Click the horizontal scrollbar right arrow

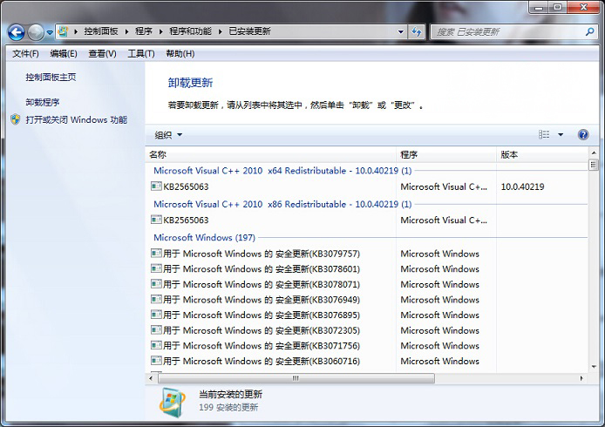point(581,378)
